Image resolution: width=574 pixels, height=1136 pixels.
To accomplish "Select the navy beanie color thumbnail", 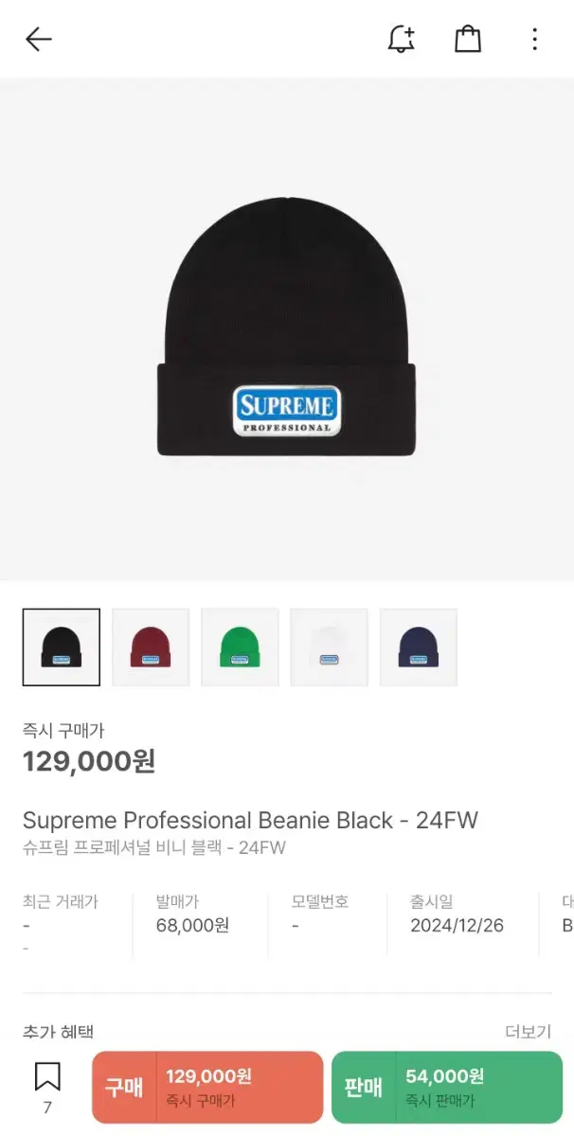I will pos(419,648).
